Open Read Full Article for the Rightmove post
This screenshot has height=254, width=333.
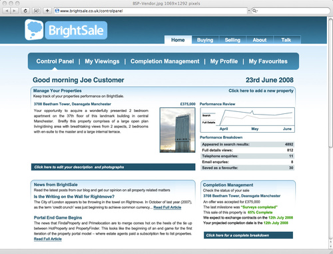[167, 207]
